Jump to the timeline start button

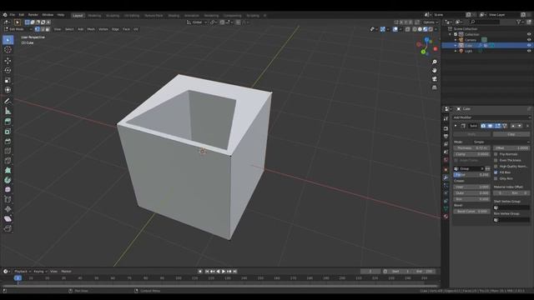(x=207, y=272)
